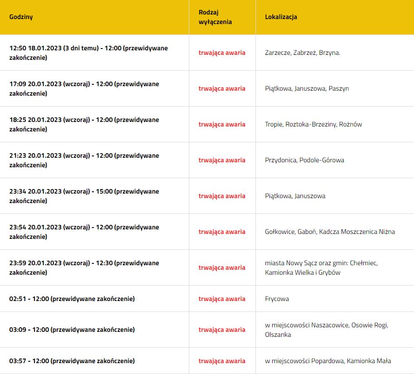Select the 23:34 outage ending at 15:00
The width and height of the screenshot is (414, 374).
click(x=84, y=196)
